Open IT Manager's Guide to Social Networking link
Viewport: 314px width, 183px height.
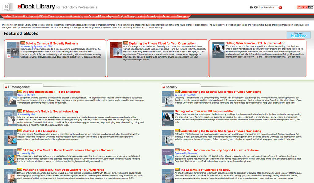coord(50,111)
